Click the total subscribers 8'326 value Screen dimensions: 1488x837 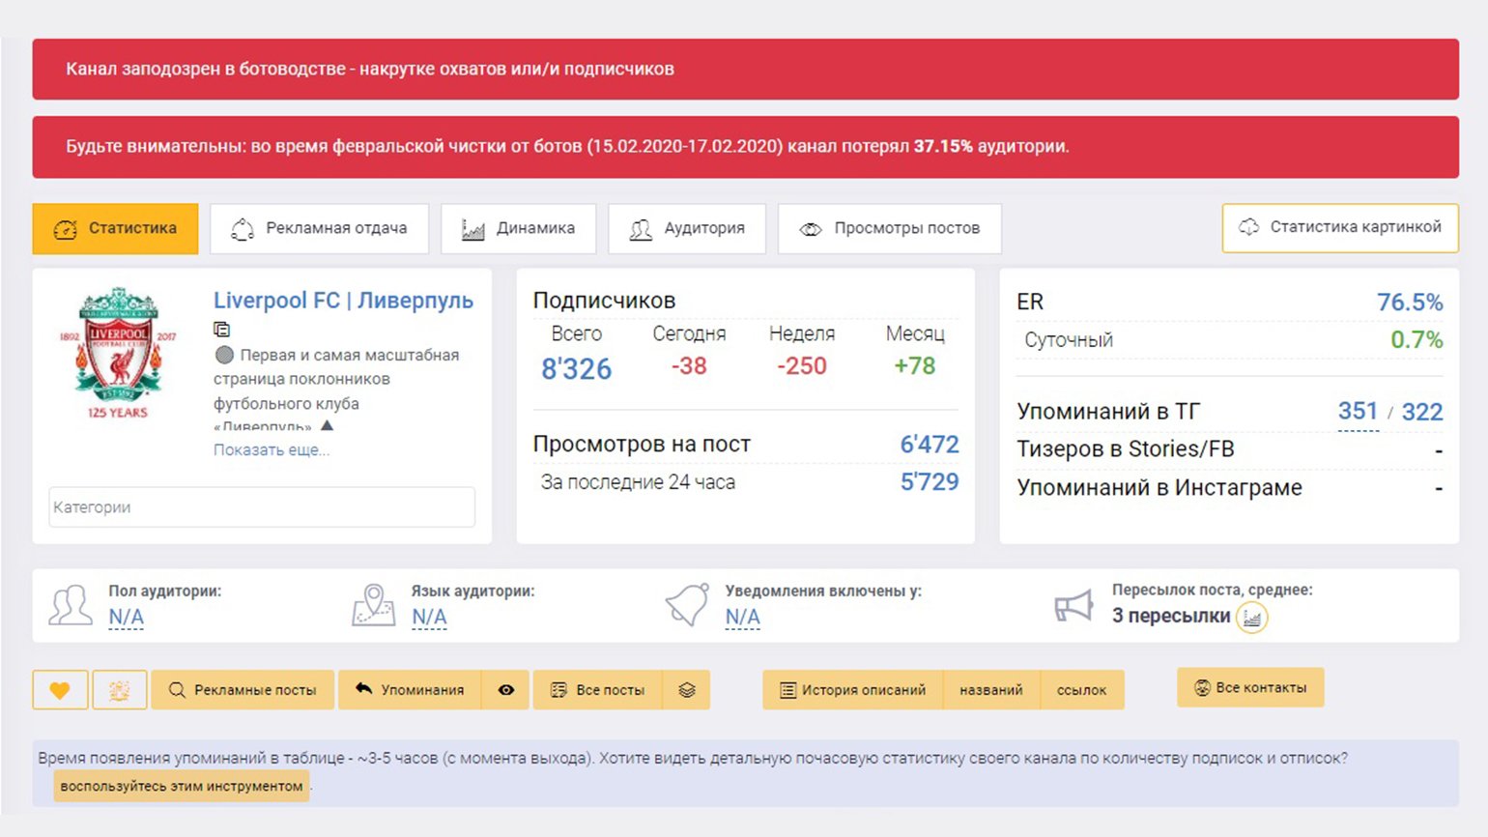coord(576,369)
